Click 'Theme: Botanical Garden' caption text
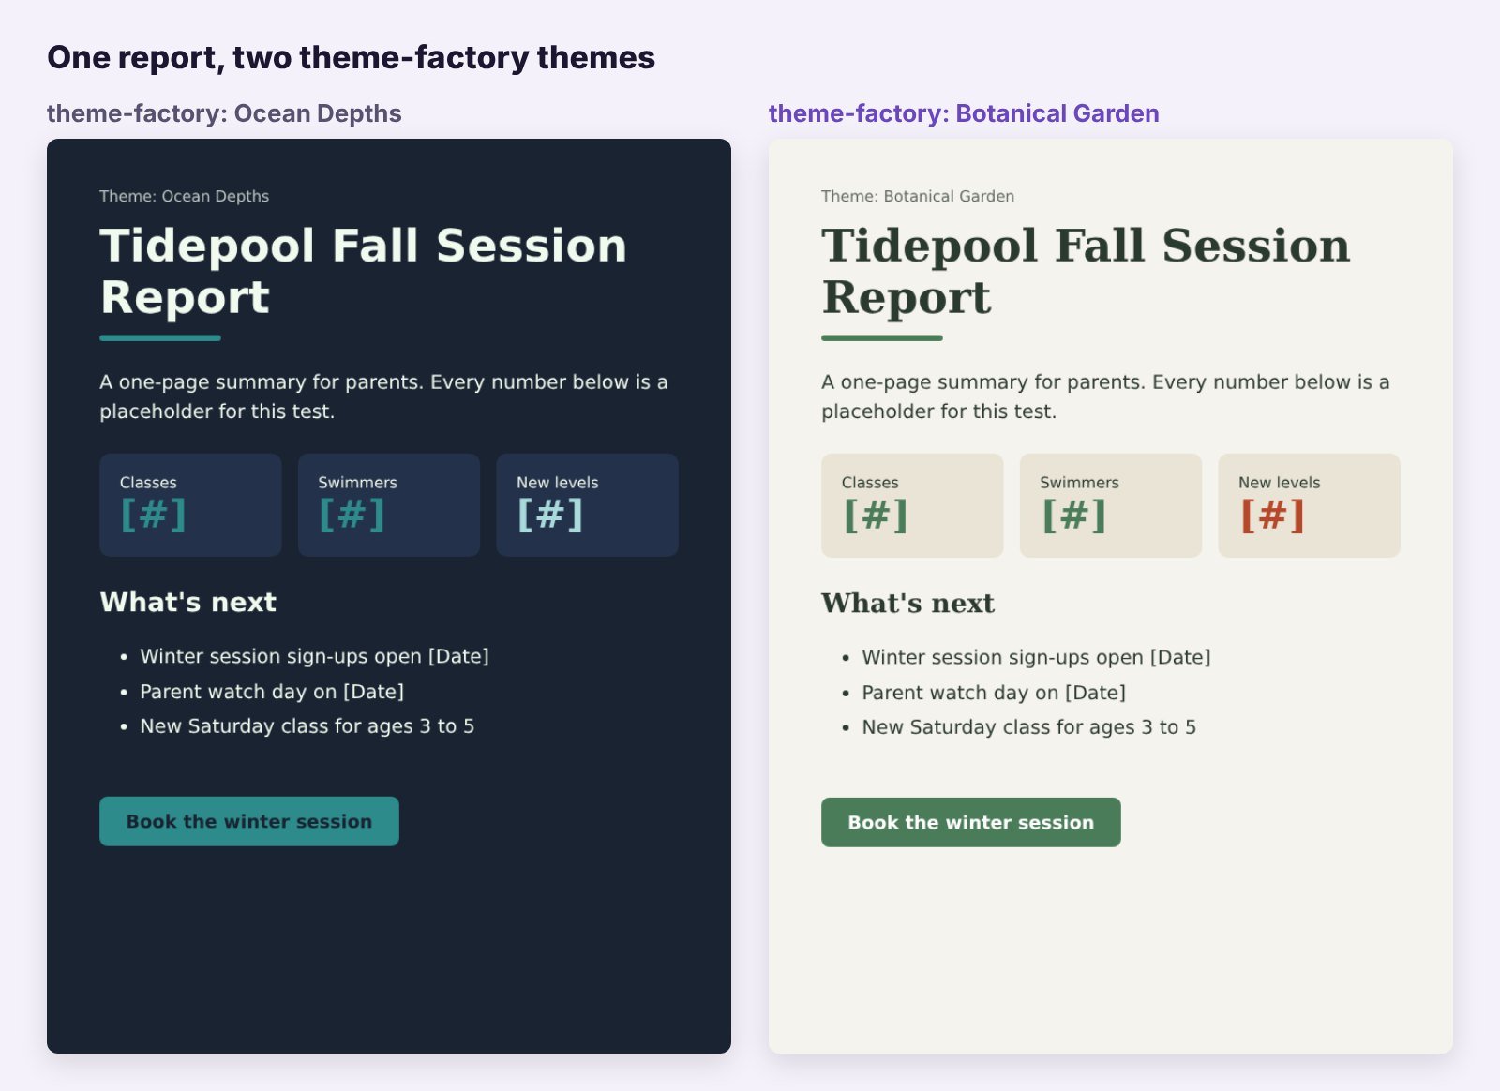 click(918, 196)
